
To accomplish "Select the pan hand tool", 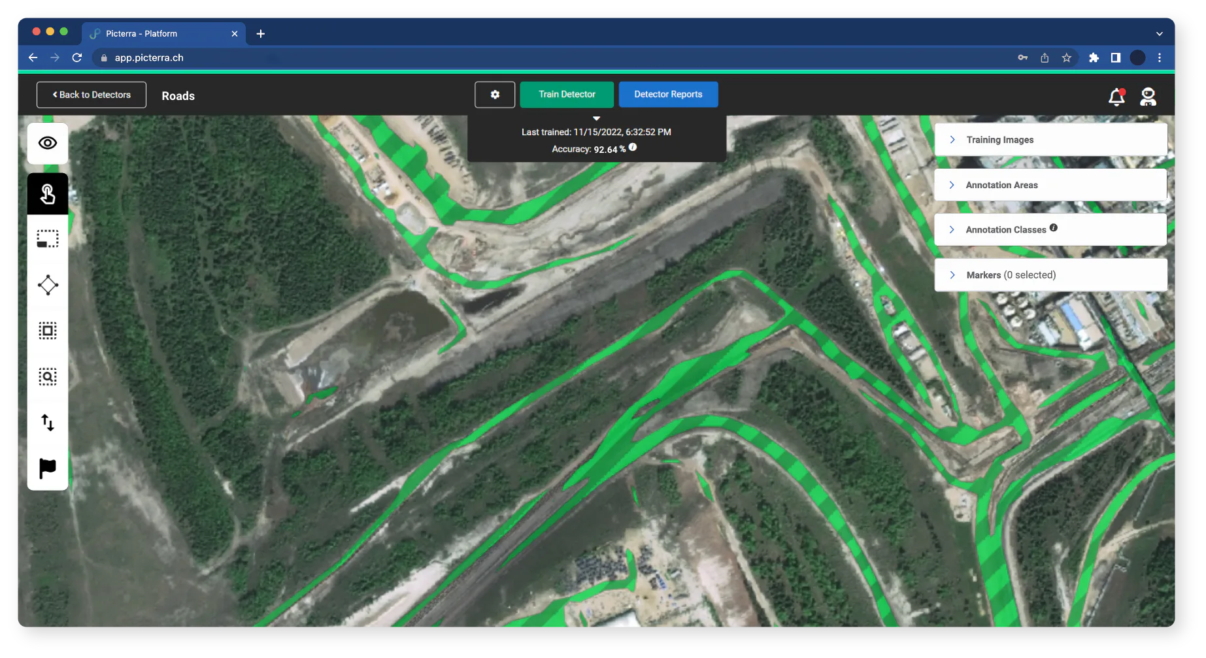I will pos(48,194).
